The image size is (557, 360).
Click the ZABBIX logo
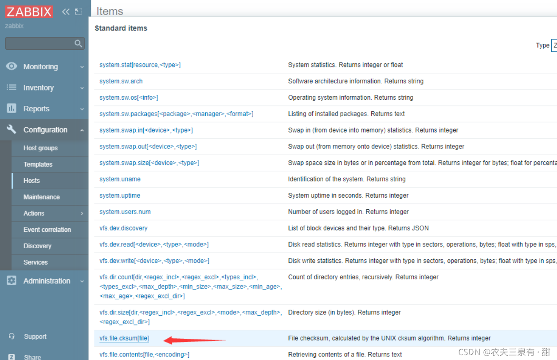pyautogui.click(x=29, y=12)
